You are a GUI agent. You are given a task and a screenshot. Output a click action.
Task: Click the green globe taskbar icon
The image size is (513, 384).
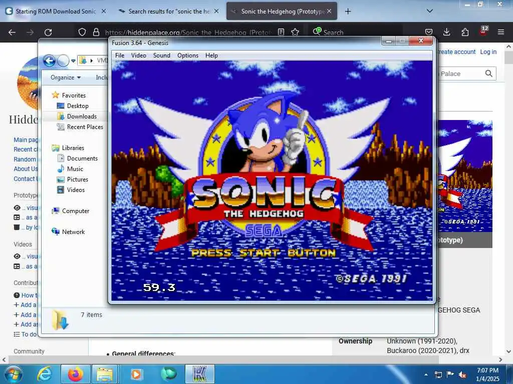pyautogui.click(x=168, y=374)
